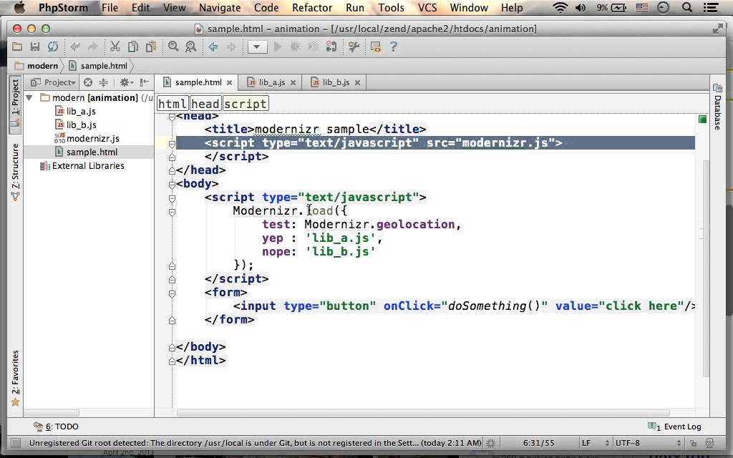Toggle the Structure tool window
The image size is (733, 458).
(x=16, y=172)
